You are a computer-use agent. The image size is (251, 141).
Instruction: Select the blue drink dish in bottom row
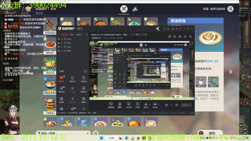[84, 122]
